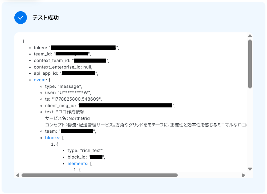Screen dimensions: 267x194
Task: Click the サービス名:NorthGrid line
Action: tap(67, 118)
